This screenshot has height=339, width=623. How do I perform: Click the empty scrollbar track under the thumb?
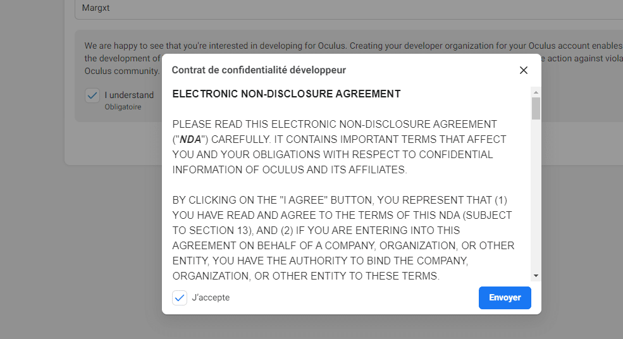[536, 195]
